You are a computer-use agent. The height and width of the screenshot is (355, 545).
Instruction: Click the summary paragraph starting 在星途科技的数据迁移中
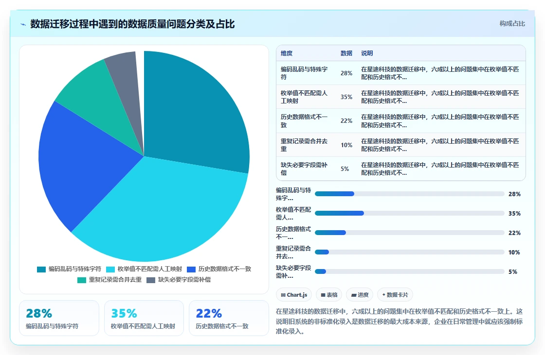click(400, 321)
